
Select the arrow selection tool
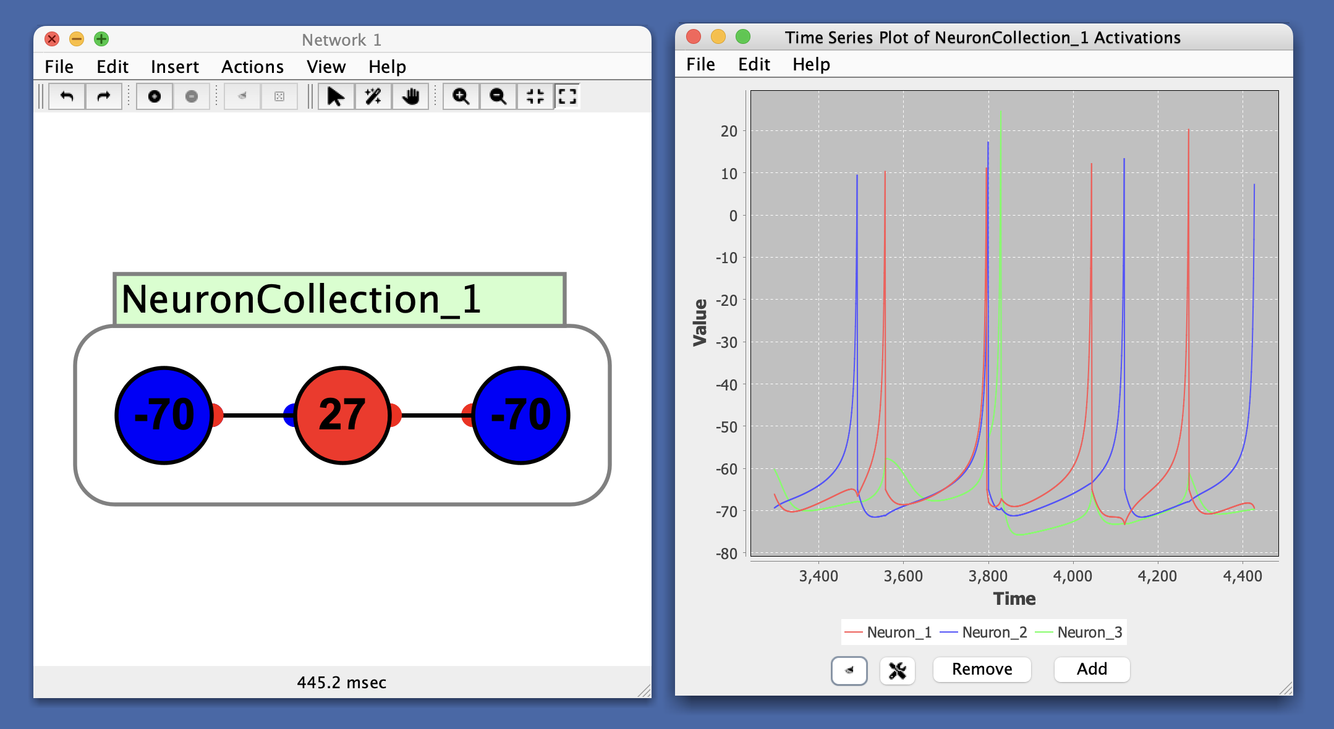[336, 96]
